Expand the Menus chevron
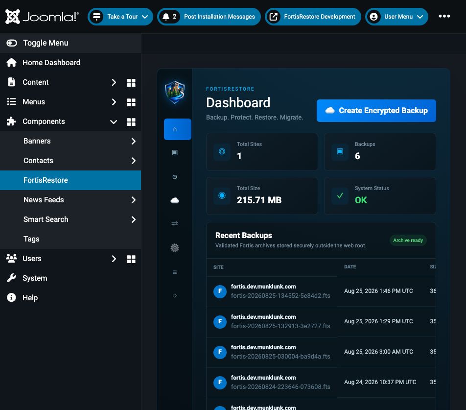This screenshot has width=466, height=410. (x=114, y=102)
